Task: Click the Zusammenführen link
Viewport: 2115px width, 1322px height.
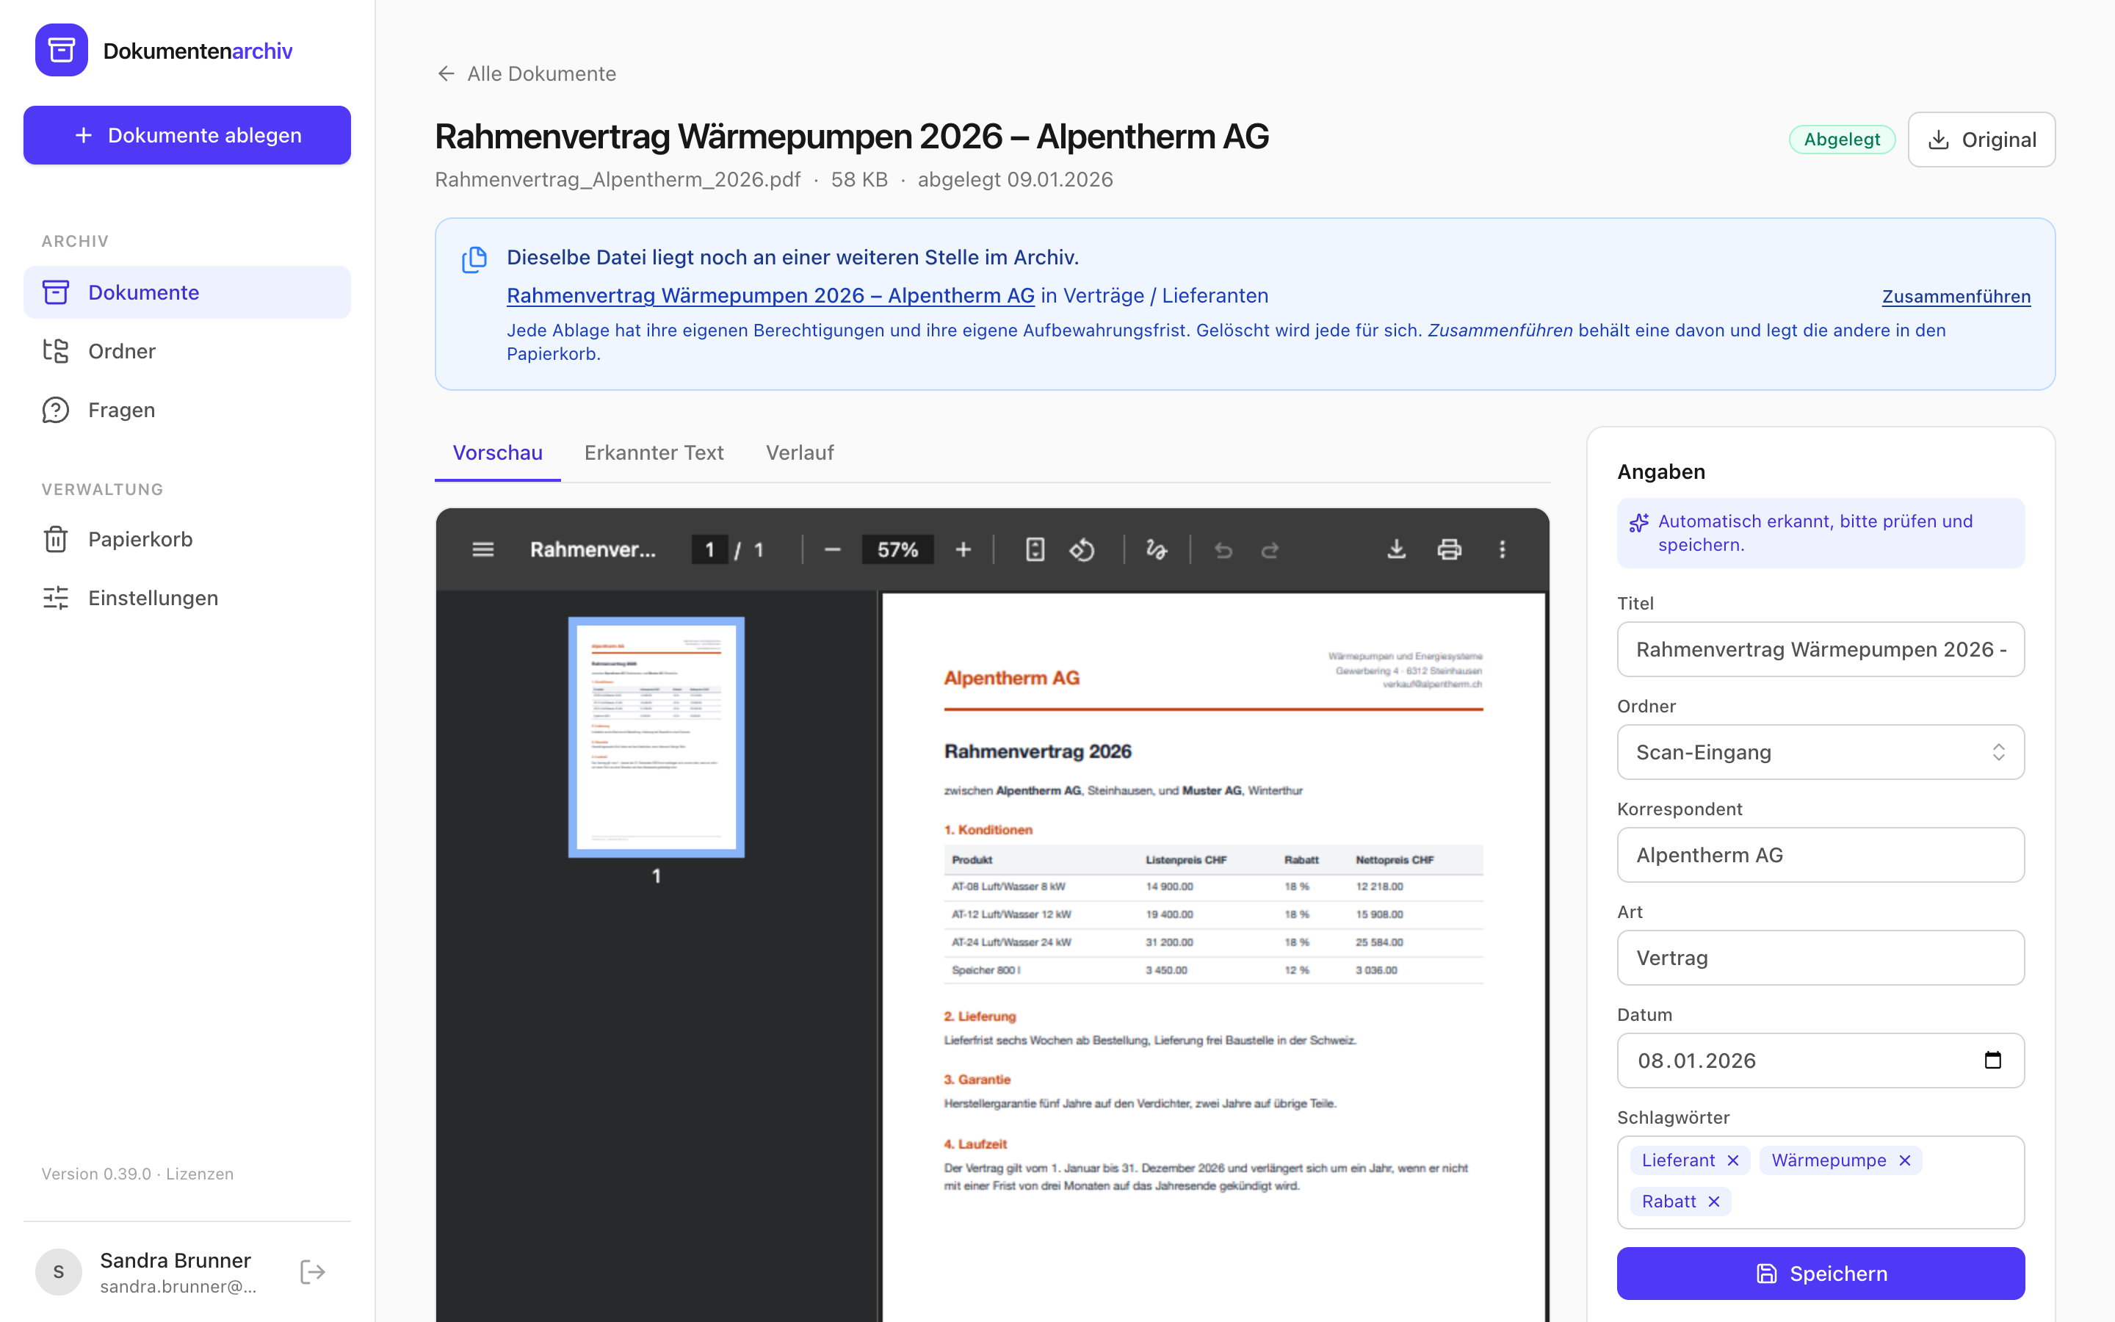Action: click(x=1956, y=297)
